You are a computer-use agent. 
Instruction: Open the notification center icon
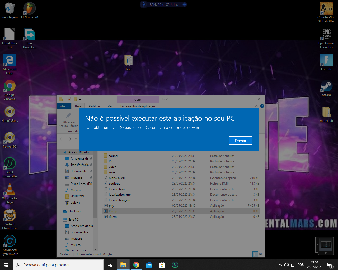click(330, 265)
